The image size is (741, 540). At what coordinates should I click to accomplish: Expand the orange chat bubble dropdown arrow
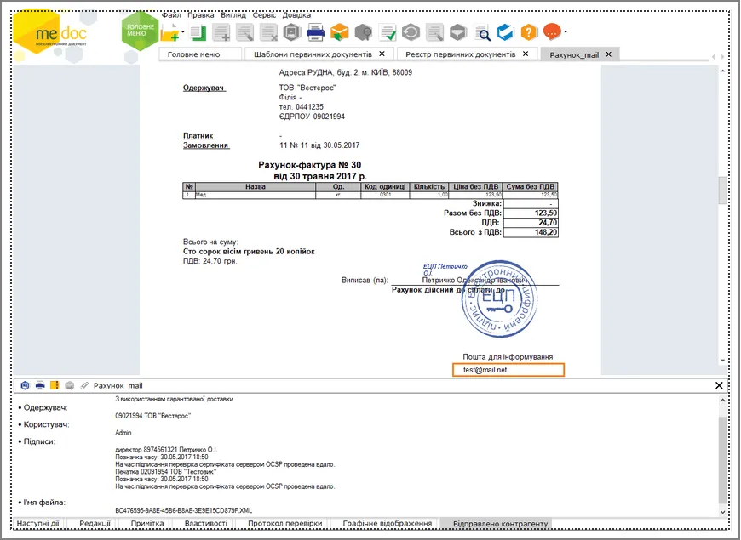[566, 32]
